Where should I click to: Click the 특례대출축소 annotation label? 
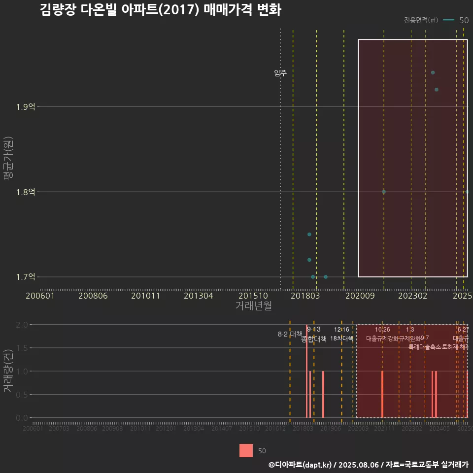pyautogui.click(x=425, y=347)
